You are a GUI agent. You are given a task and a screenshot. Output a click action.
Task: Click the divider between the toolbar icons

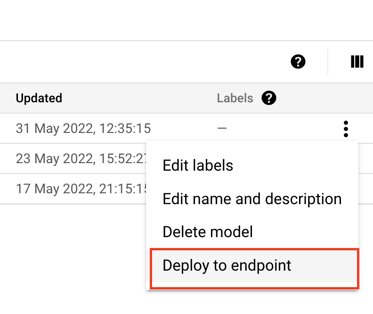coord(328,62)
